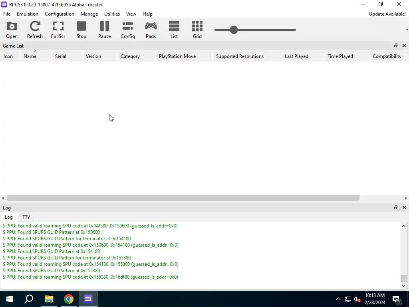Click the Update Available! link
The height and width of the screenshot is (307, 409).
click(387, 14)
